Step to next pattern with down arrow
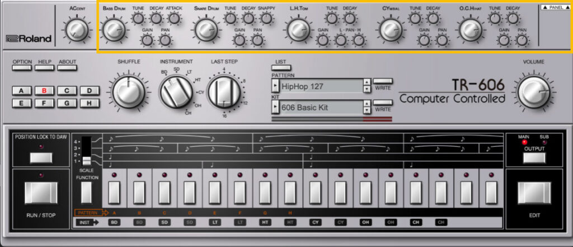The width and height of the screenshot is (573, 247). click(367, 90)
